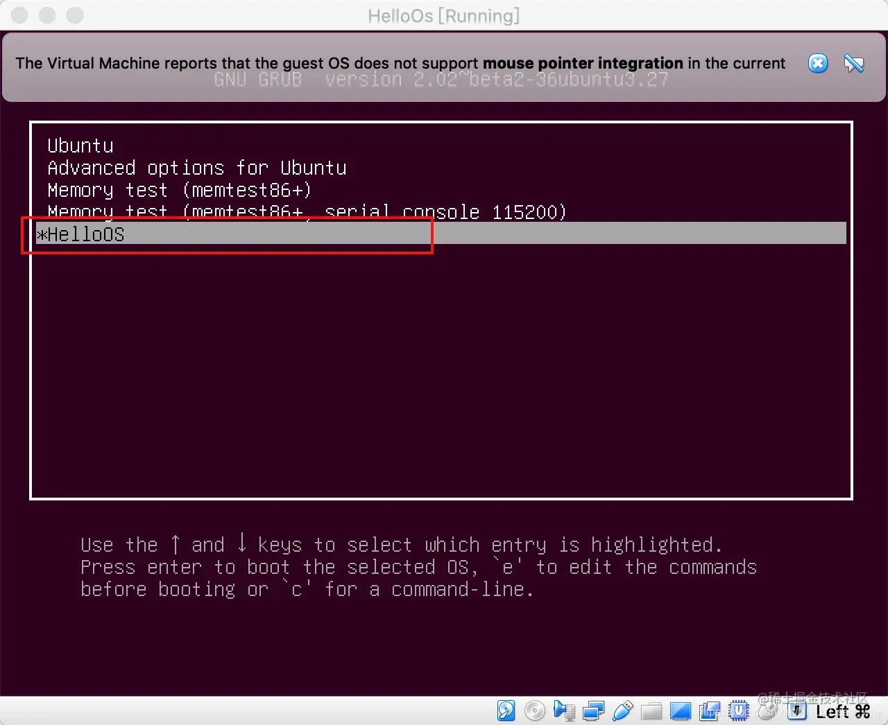Select the highlighted HelloOS boot entry
888x725 pixels.
(441, 234)
